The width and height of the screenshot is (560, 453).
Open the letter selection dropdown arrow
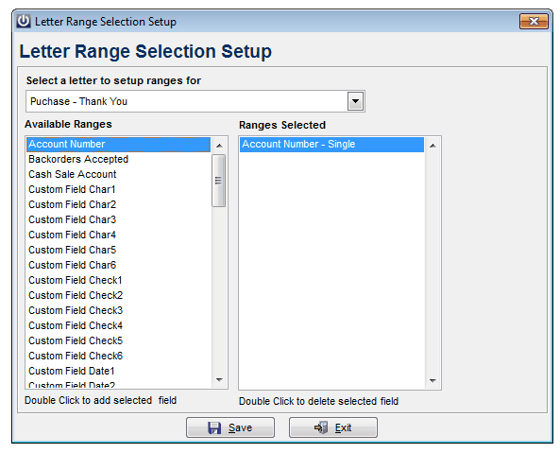tap(355, 101)
